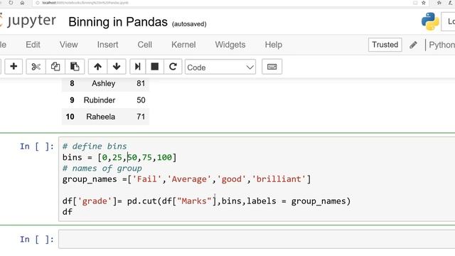Click the (autosaved) status text
This screenshot has height=256, width=455.
point(189,24)
